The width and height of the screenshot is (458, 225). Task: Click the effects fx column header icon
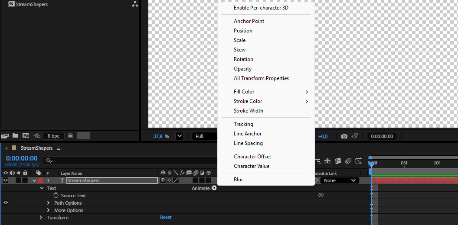[x=183, y=173]
